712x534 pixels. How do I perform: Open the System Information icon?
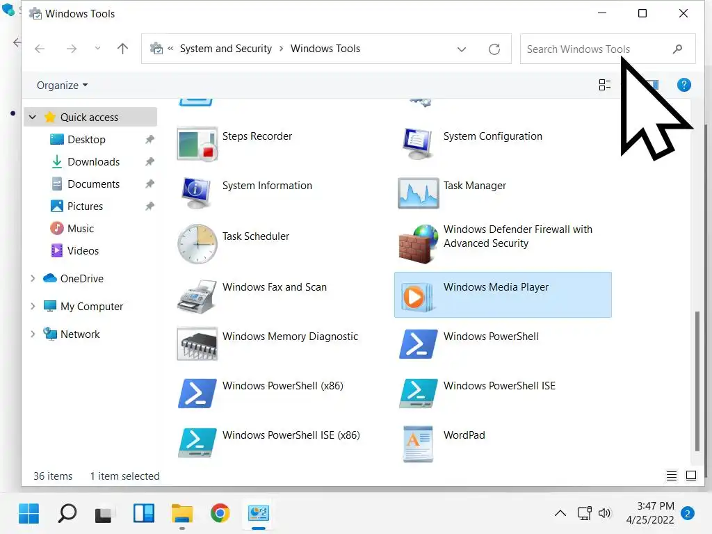click(x=196, y=193)
